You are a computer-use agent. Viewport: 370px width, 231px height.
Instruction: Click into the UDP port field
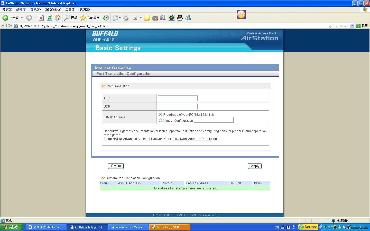[x=178, y=107]
